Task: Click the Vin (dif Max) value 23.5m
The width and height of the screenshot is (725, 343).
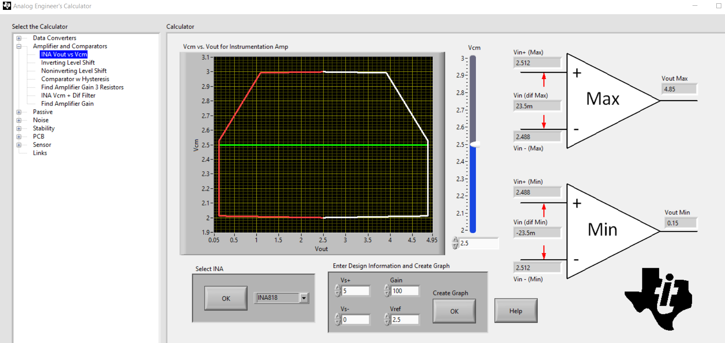Action: tap(537, 106)
